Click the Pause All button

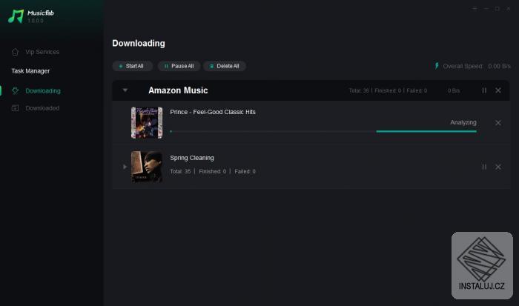point(179,66)
